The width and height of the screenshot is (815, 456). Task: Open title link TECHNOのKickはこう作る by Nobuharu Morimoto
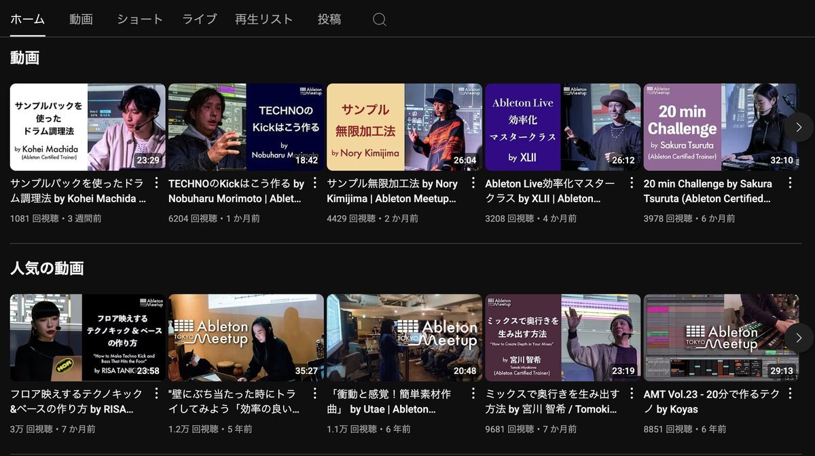[x=237, y=191]
